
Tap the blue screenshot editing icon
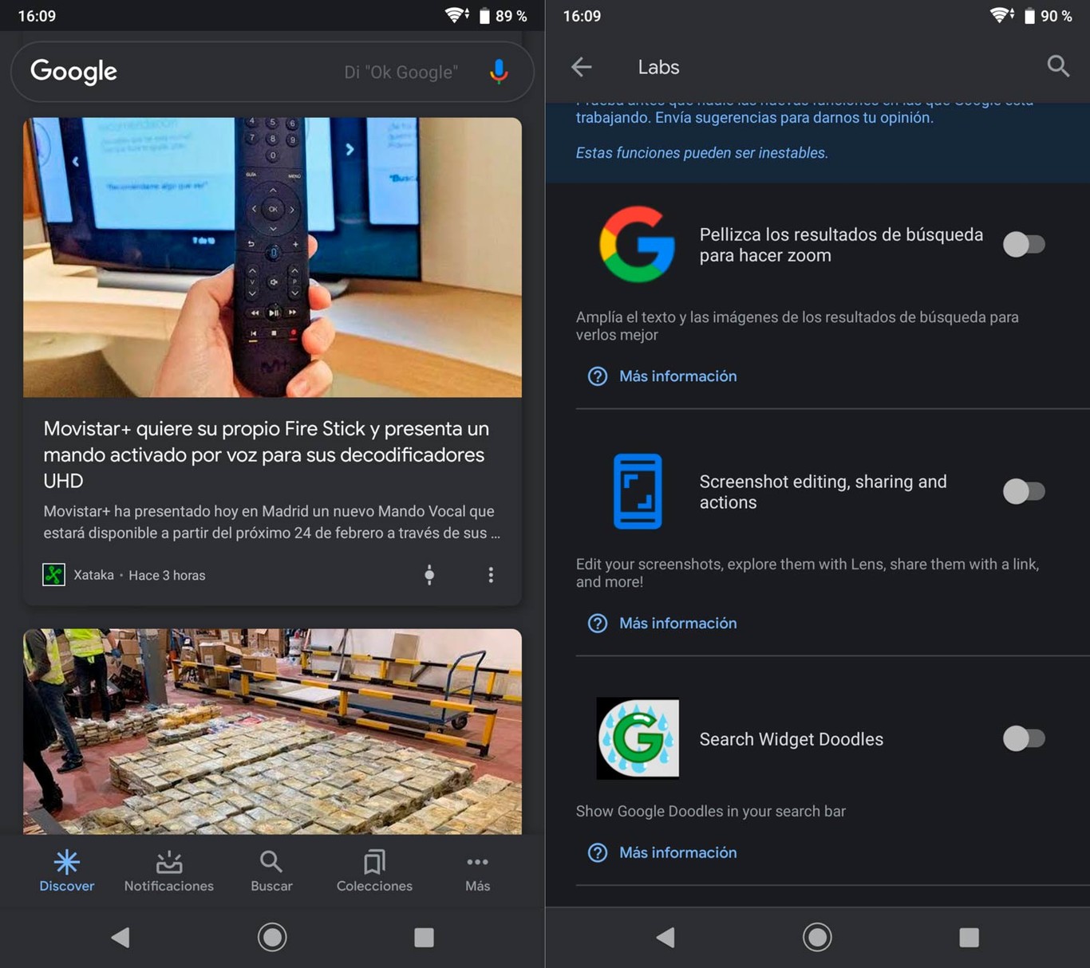pos(638,491)
